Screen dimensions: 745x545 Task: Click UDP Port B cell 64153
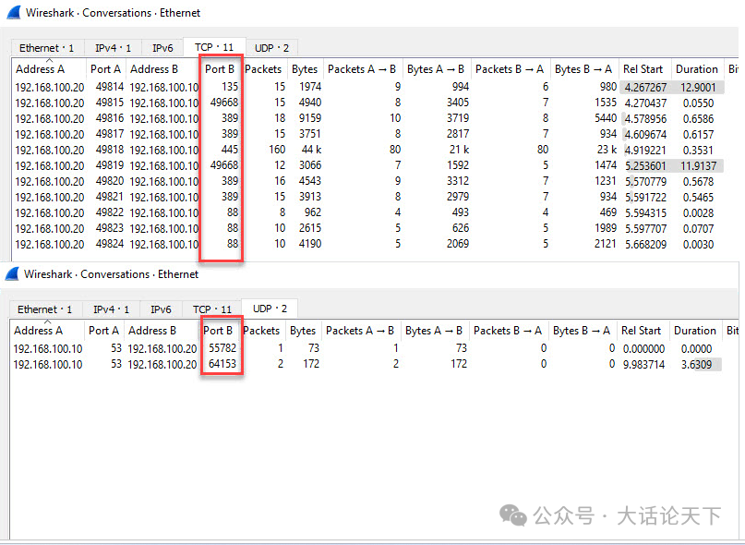pos(222,364)
